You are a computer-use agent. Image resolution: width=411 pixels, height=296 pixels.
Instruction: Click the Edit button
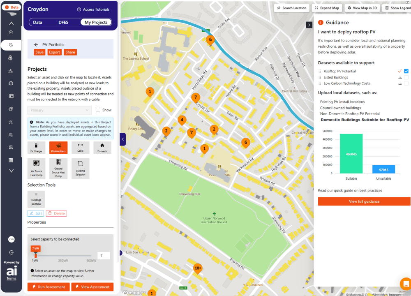(x=36, y=213)
